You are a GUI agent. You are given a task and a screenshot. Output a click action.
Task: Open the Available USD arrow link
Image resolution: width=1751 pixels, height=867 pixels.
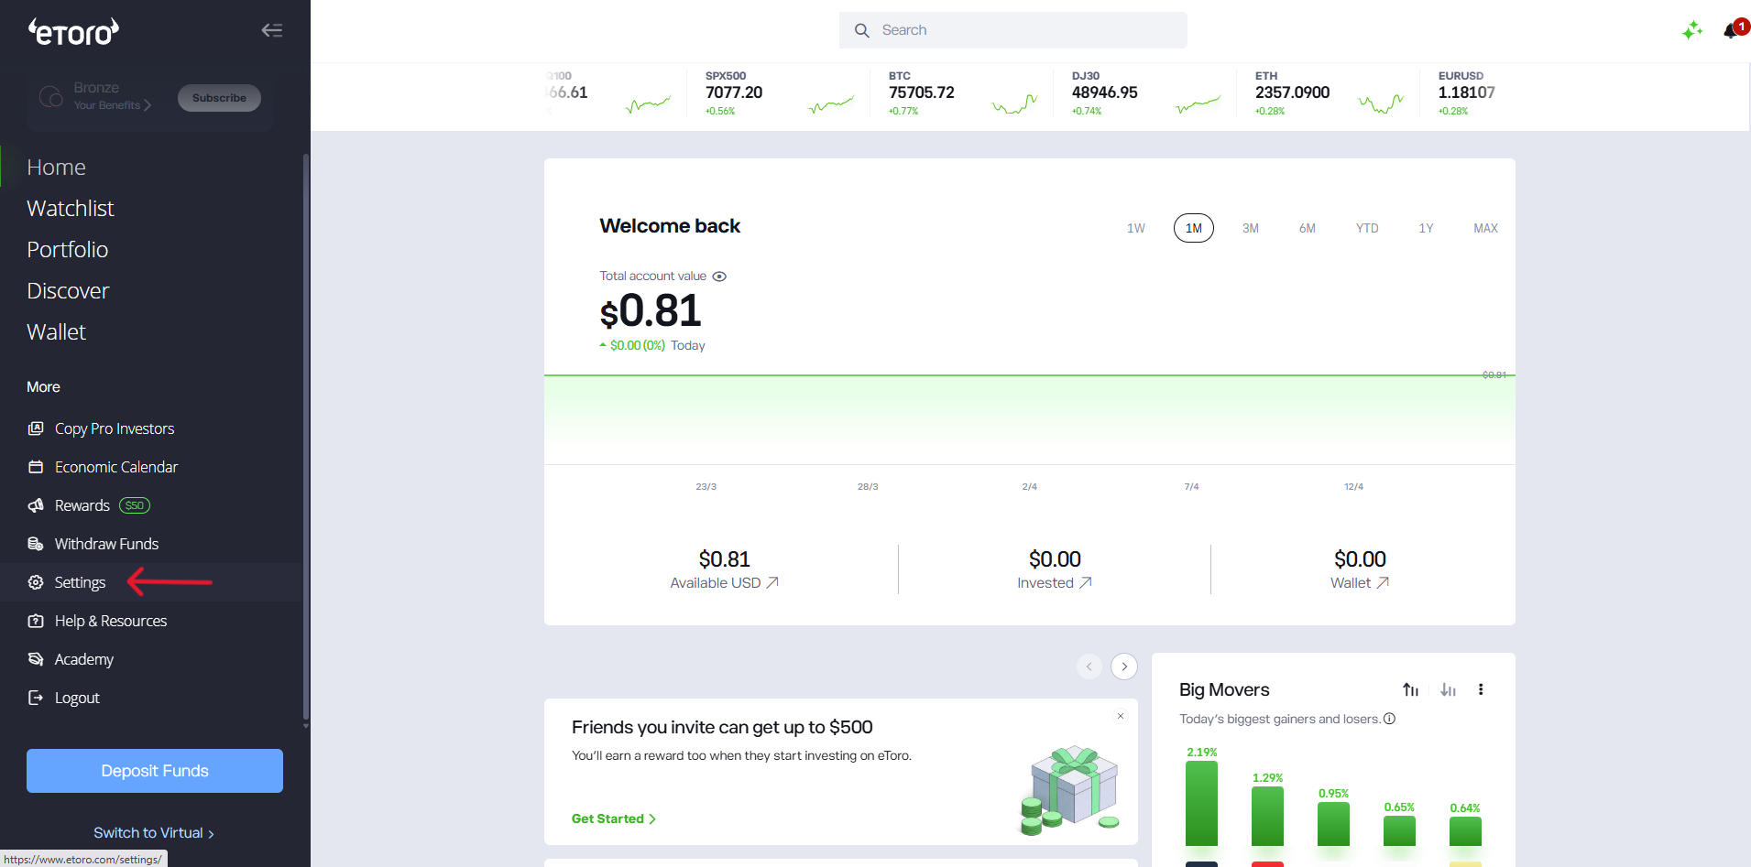(x=772, y=582)
